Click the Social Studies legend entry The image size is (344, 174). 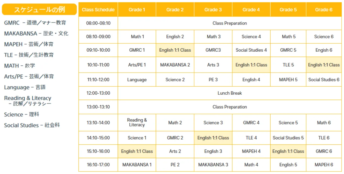click(32, 125)
